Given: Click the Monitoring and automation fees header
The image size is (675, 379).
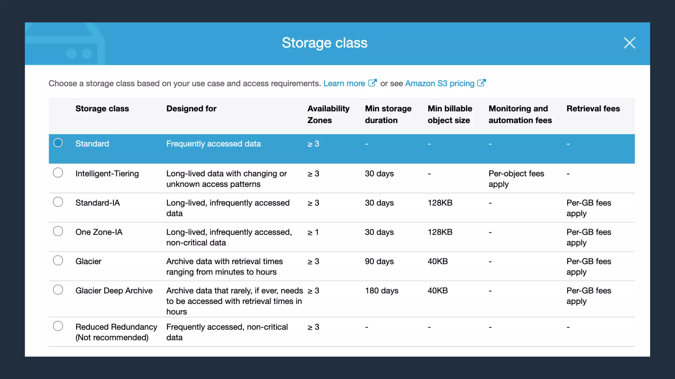Looking at the screenshot, I should pyautogui.click(x=520, y=114).
